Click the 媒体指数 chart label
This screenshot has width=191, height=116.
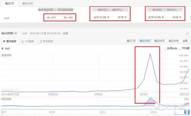pos(7,99)
